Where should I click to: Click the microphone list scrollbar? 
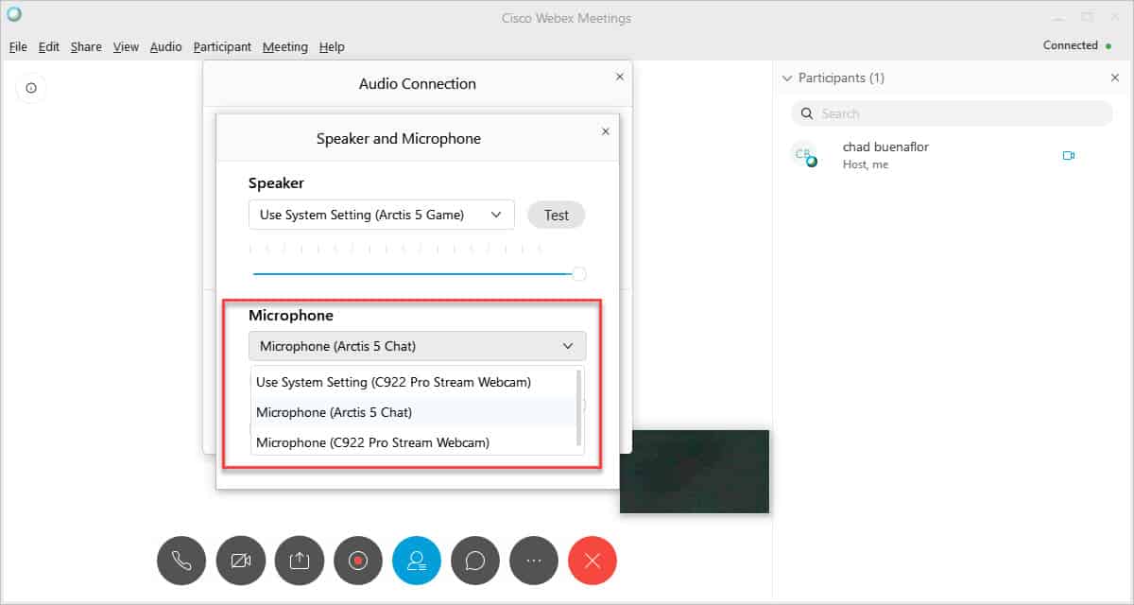pyautogui.click(x=578, y=406)
